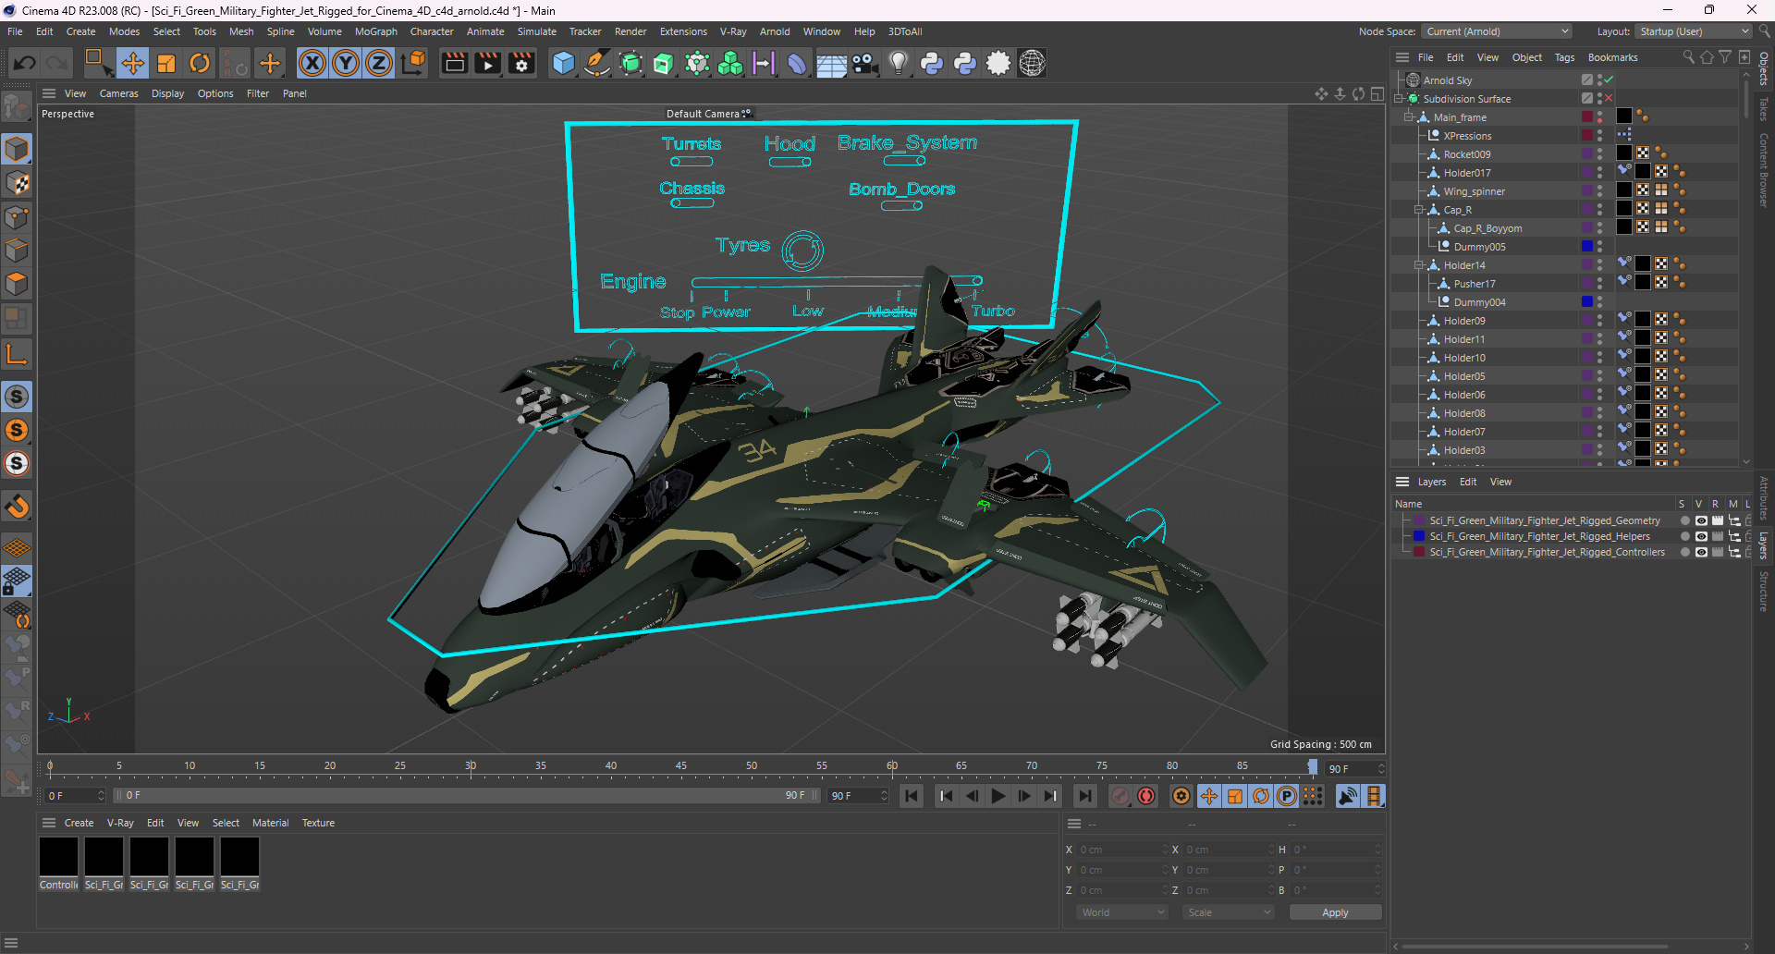The height and width of the screenshot is (954, 1775).
Task: Open the MoGraph menu
Action: 375,31
